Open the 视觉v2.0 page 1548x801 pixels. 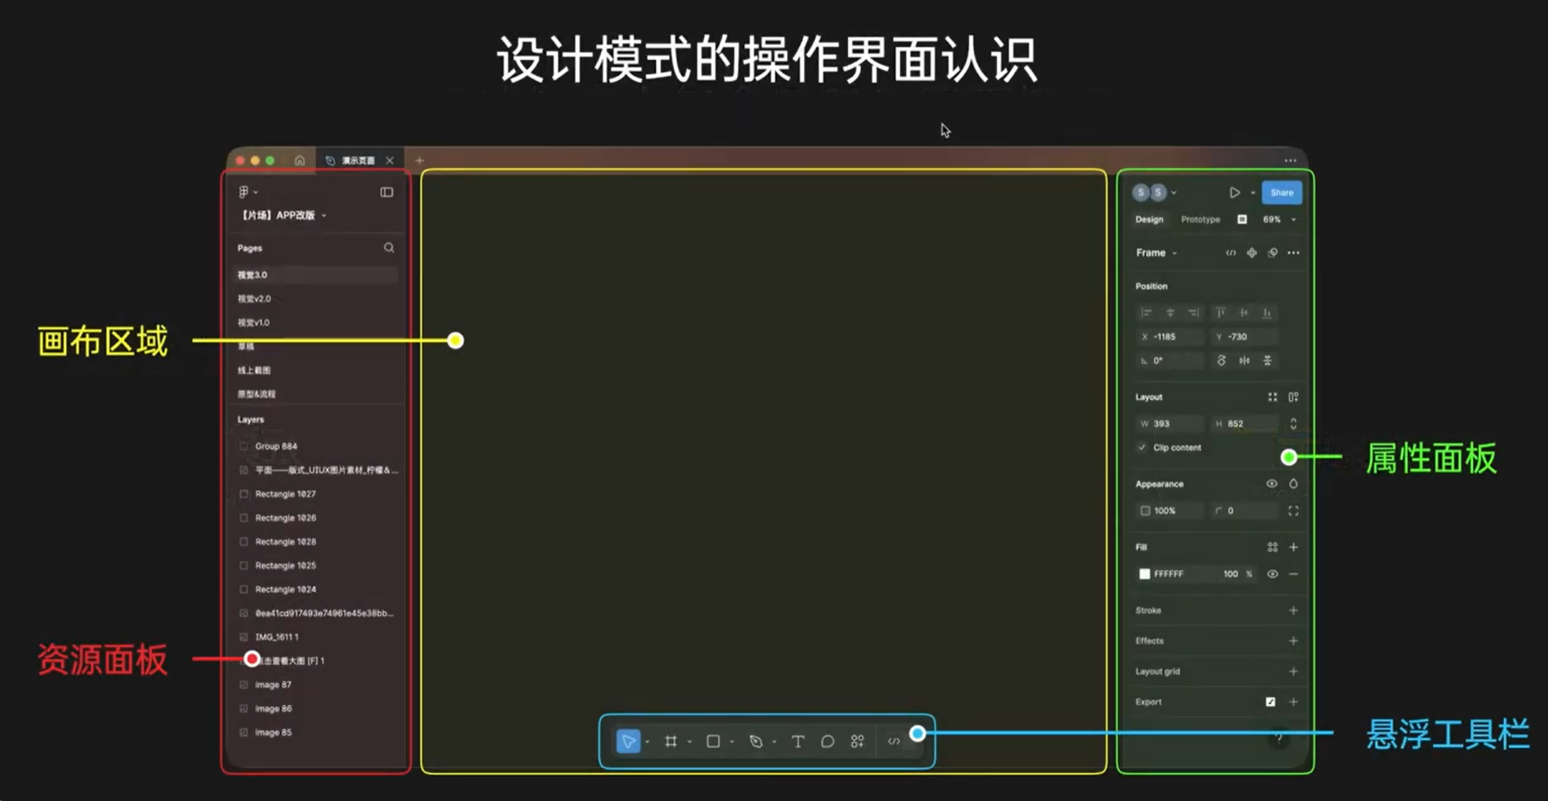(x=255, y=299)
